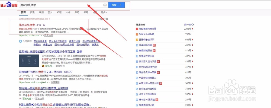This screenshot has height=108, width=271.
Task: Click the refresh icon next to 换一换
Action: (x=192, y=25)
